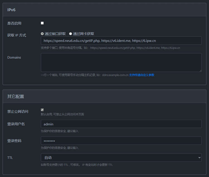
Task: Click the 是否启用 label text
Action: 14,23
